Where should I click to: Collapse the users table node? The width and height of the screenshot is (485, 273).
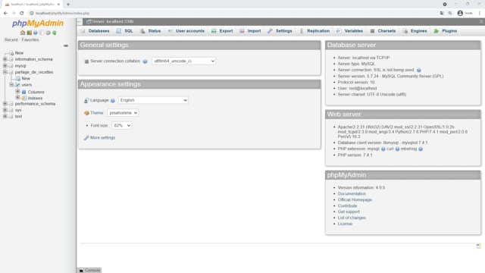tap(11, 84)
